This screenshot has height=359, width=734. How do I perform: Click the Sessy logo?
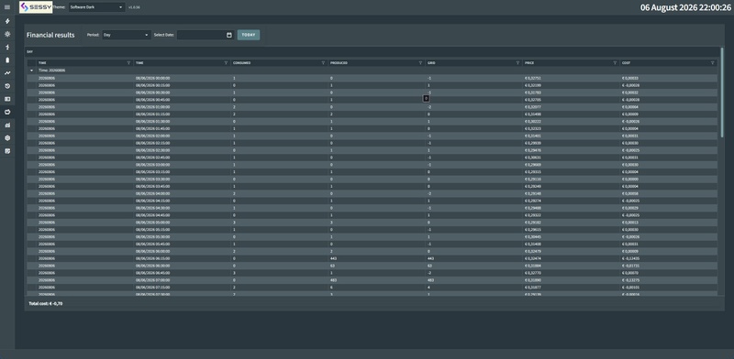36,7
